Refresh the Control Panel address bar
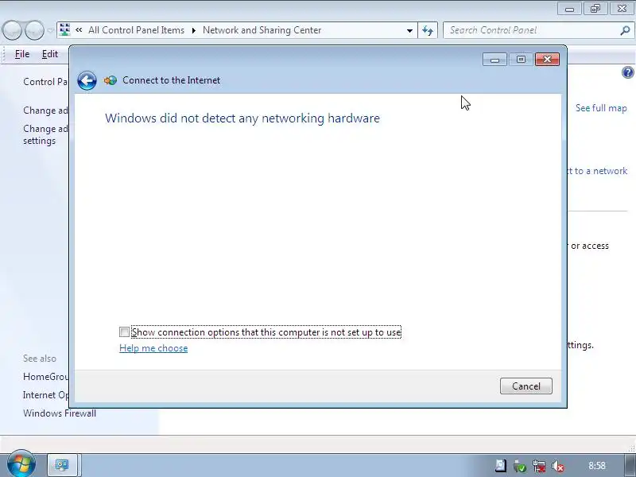 tap(428, 30)
